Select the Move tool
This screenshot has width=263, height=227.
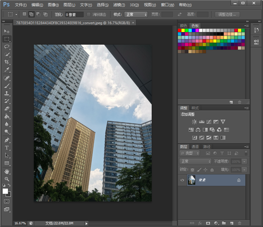click(x=7, y=31)
